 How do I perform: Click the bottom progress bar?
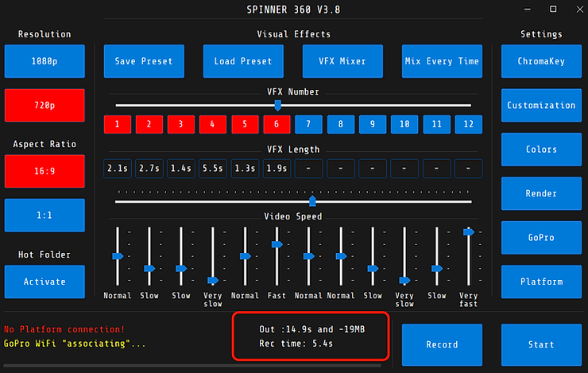point(192,365)
